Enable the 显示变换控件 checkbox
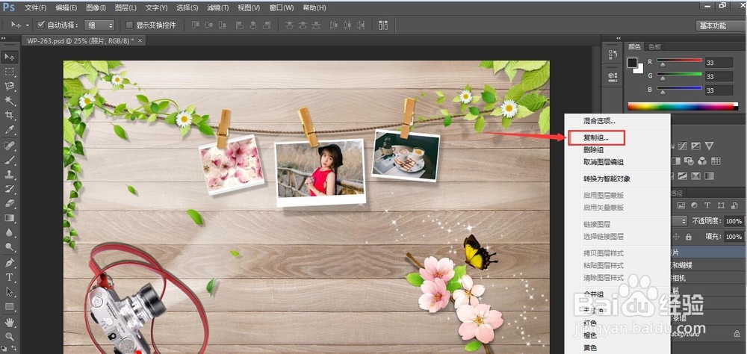Screen dimensions: 747x354 (129, 25)
